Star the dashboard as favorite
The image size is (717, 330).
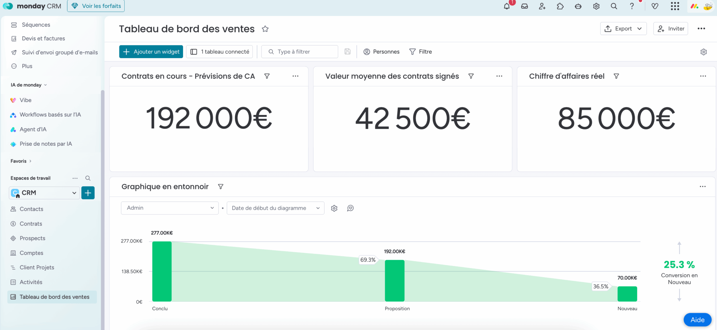coord(265,29)
